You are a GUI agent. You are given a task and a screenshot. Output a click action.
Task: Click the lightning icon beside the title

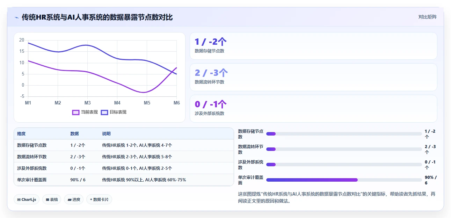(16, 17)
